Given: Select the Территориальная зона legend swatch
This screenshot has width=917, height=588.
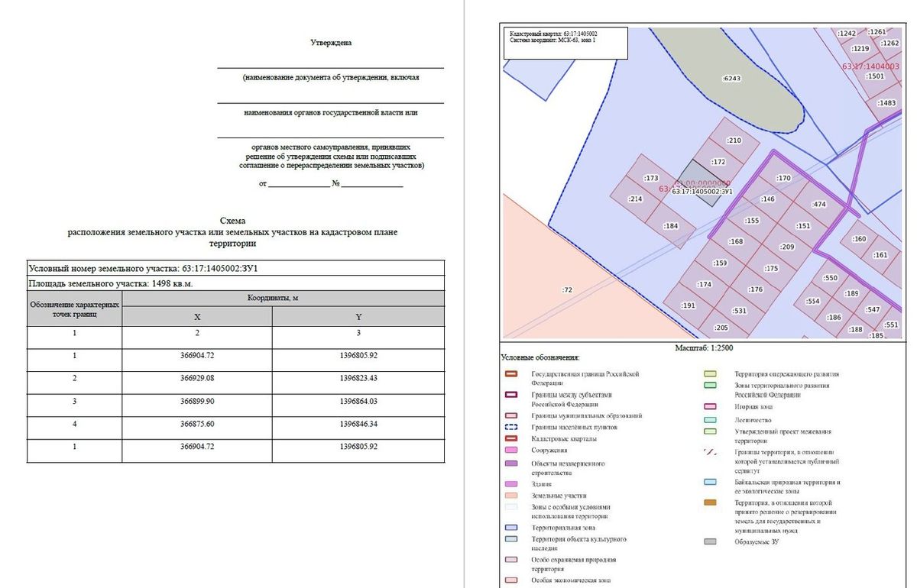Looking at the screenshot, I should [510, 528].
